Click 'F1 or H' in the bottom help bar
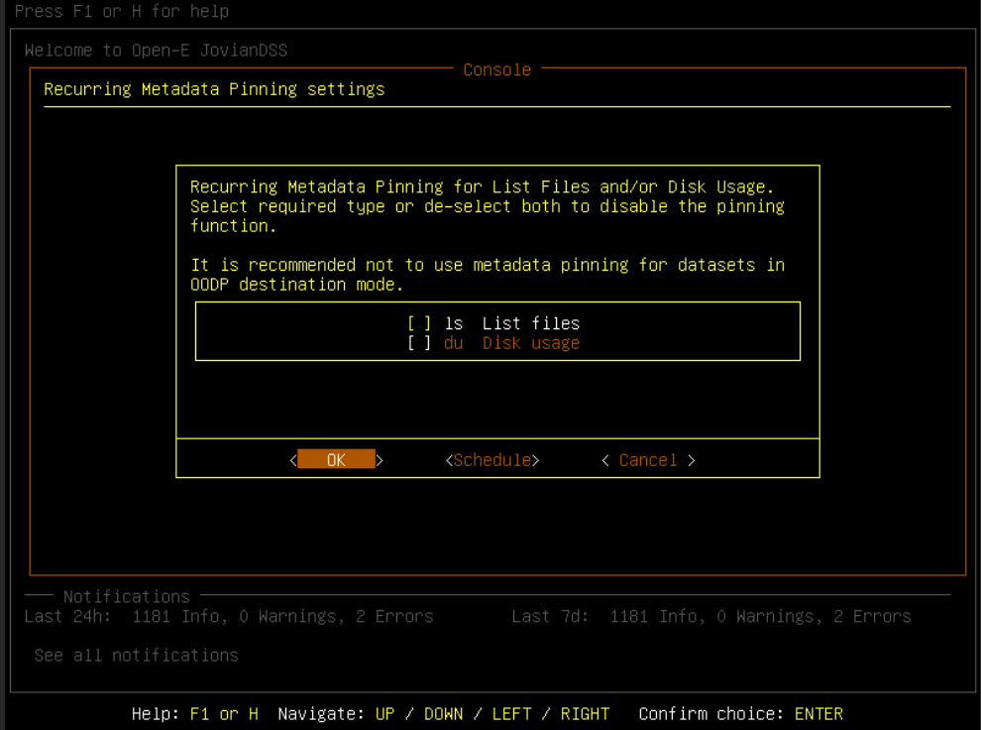Screen dimensions: 981x730 pos(225,714)
